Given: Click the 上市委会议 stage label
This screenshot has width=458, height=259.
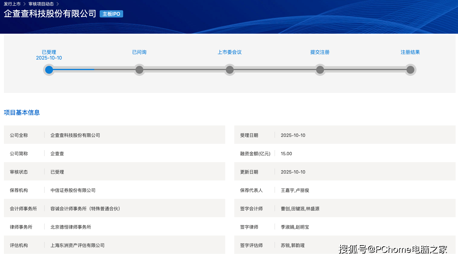Looking at the screenshot, I should click(229, 52).
